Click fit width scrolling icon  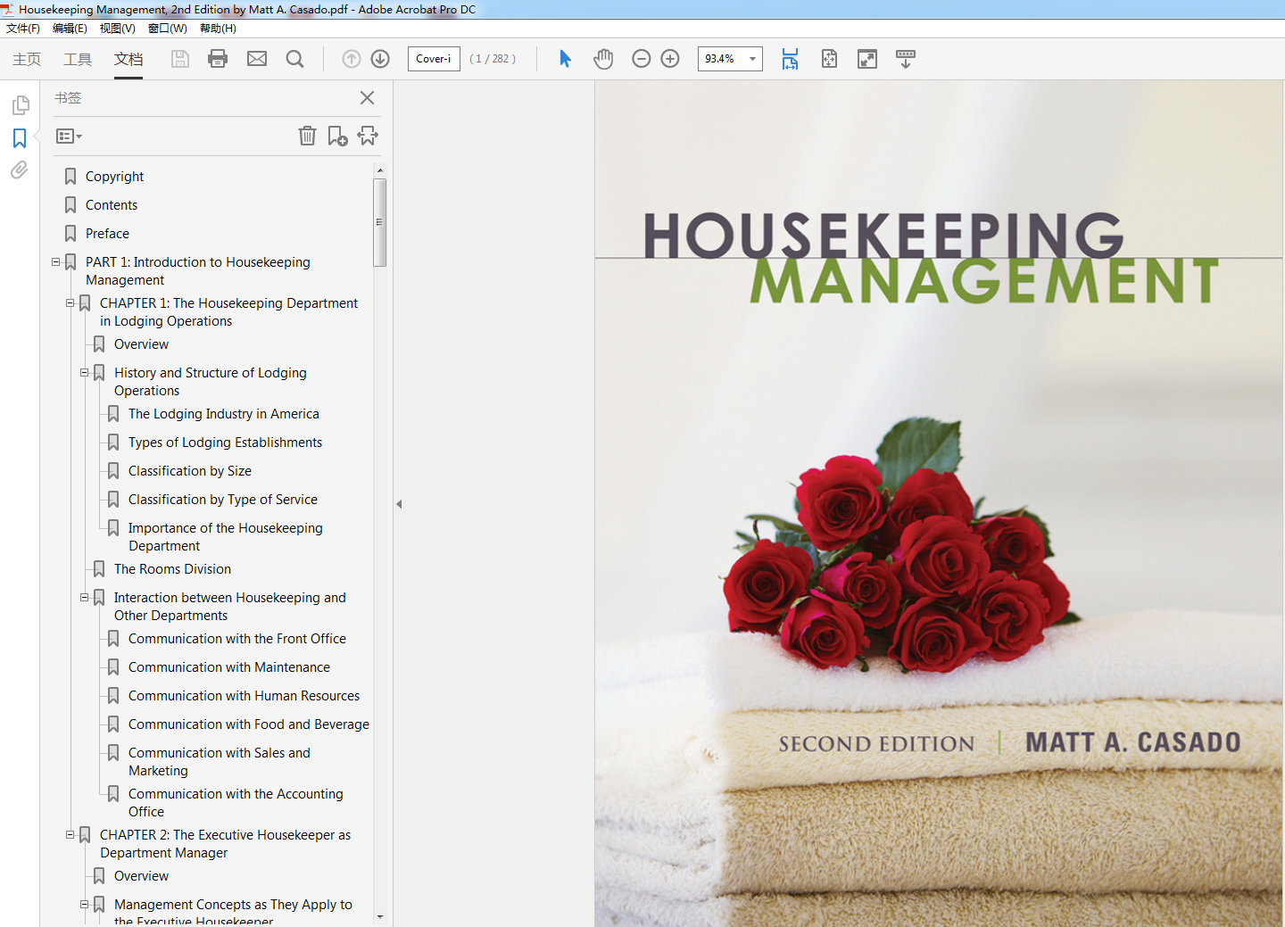tap(790, 59)
